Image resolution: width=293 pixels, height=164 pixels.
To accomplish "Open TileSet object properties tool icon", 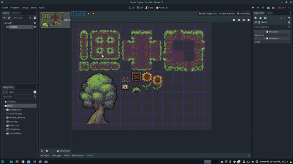I will pyautogui.click(x=289, y=22).
